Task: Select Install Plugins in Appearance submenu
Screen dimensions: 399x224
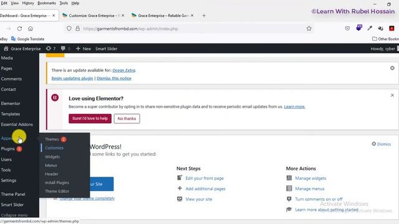Action: click(x=57, y=182)
